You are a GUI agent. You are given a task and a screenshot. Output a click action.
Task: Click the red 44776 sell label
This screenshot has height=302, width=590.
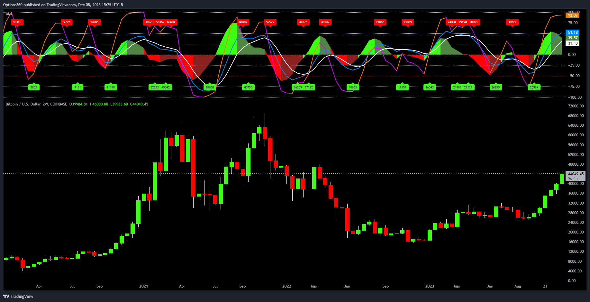point(303,22)
